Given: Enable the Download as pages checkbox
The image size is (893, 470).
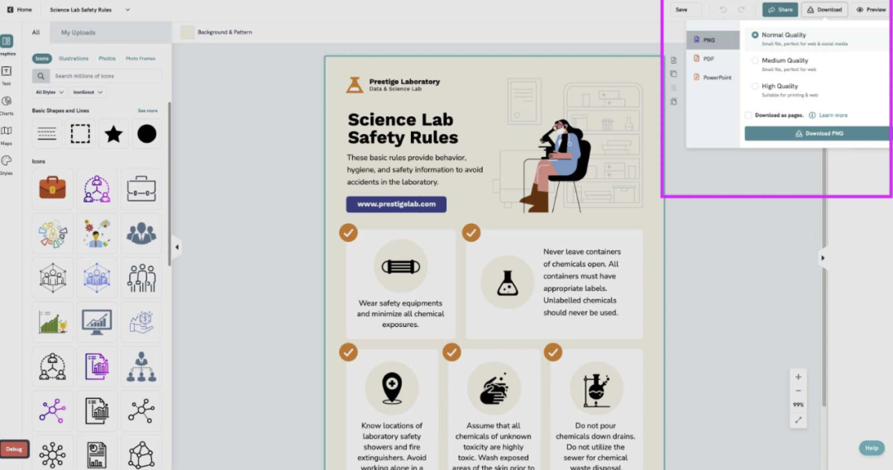Looking at the screenshot, I should pyautogui.click(x=748, y=116).
